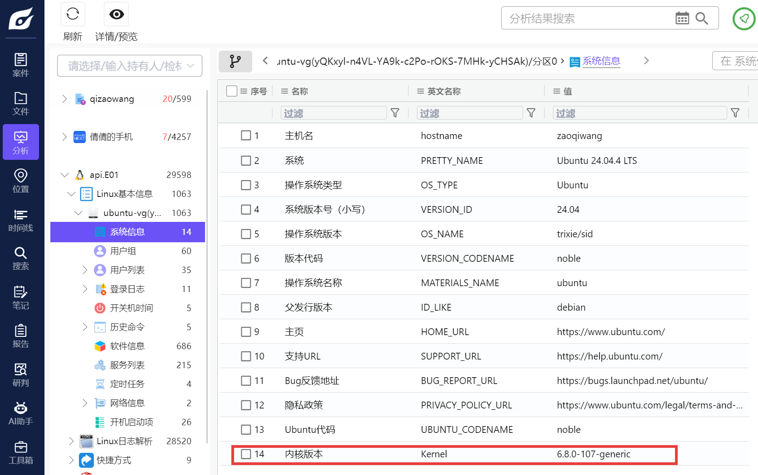
Task: Click the branch tree view button
Action: tap(235, 61)
